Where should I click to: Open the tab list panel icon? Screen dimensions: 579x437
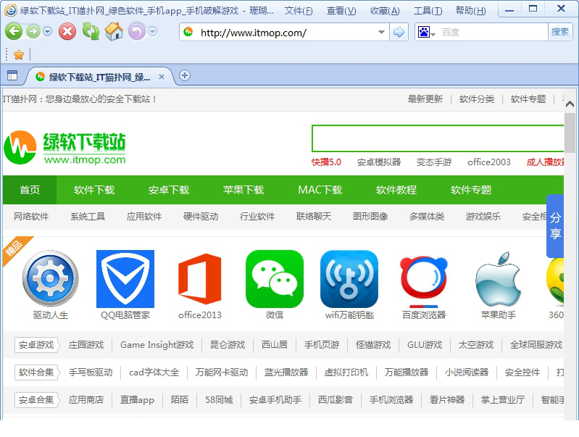click(x=12, y=75)
